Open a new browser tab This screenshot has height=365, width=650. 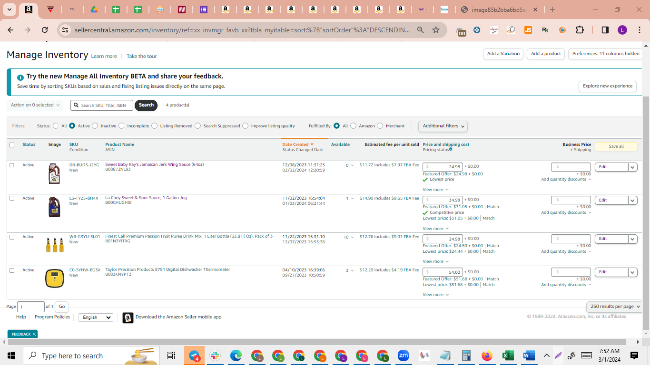click(x=552, y=10)
